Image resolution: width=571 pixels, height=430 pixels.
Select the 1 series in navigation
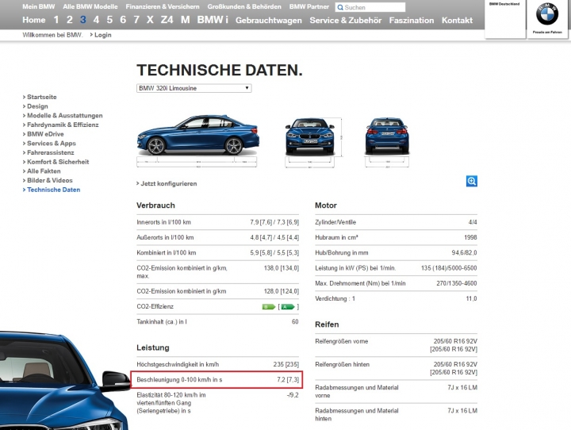click(56, 20)
